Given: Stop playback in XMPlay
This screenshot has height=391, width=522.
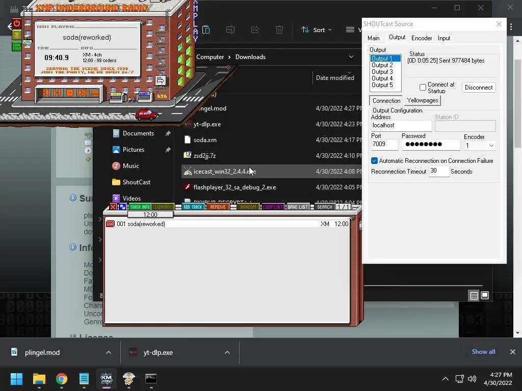Looking at the screenshot, I should click(x=69, y=93).
